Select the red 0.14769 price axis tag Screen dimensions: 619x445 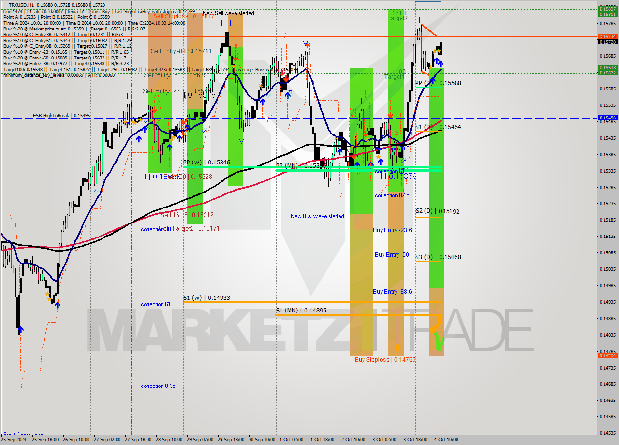608,356
